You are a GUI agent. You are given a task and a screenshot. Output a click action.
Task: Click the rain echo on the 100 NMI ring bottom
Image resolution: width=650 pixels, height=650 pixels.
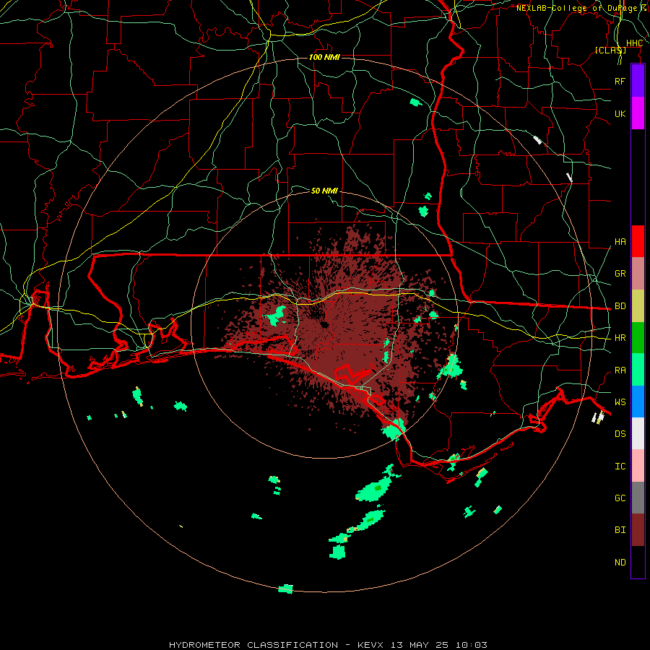(x=285, y=589)
